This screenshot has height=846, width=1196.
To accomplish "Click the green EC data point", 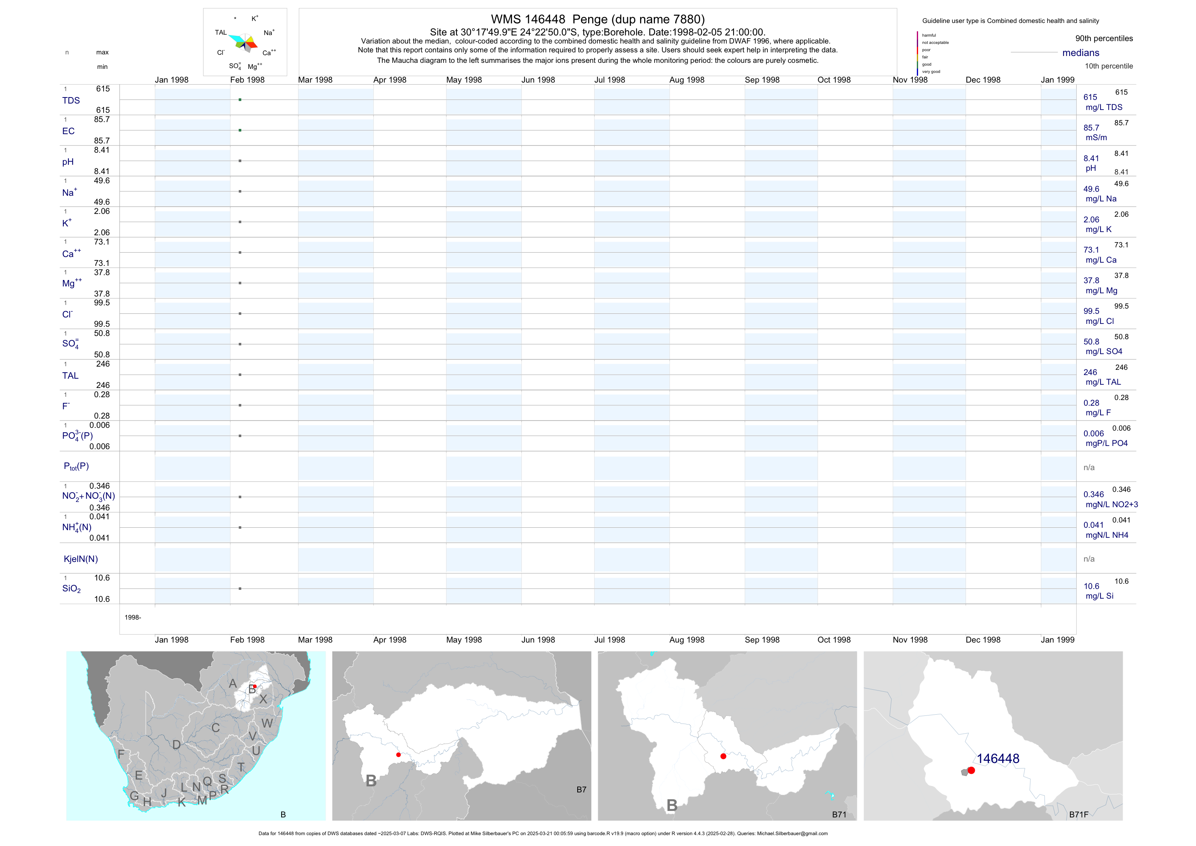I will (240, 130).
